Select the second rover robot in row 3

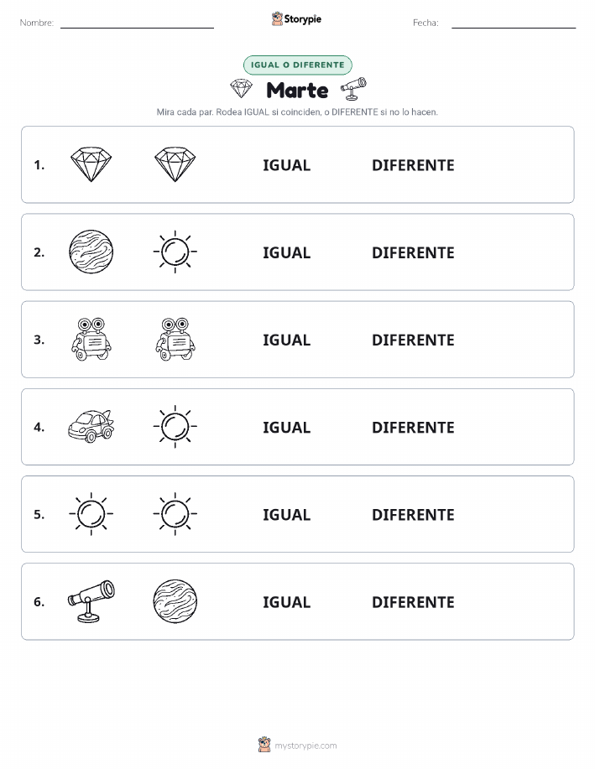(175, 340)
